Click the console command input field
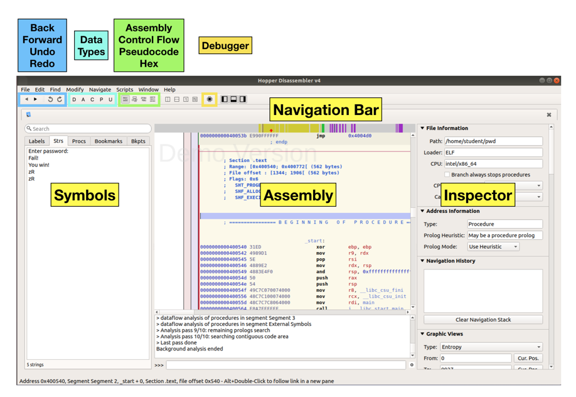 click(x=285, y=365)
